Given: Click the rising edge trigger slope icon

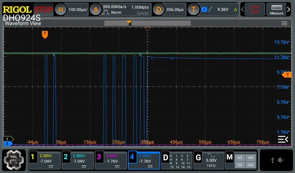Looking at the screenshot, I should click(x=210, y=9).
